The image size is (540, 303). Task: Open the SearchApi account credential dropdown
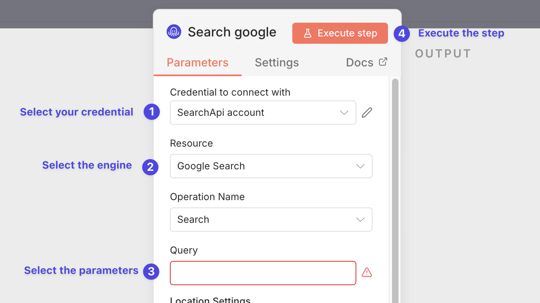click(x=263, y=113)
